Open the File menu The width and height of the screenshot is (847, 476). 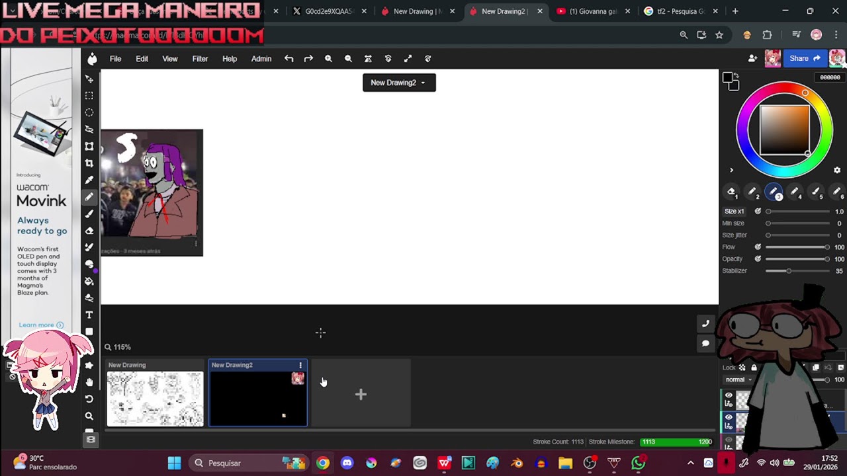(x=115, y=59)
